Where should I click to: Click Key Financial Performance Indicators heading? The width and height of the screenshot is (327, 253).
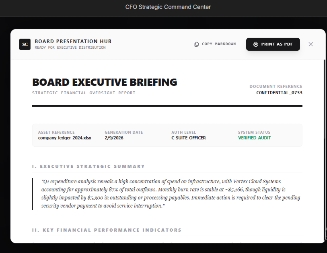click(x=107, y=230)
